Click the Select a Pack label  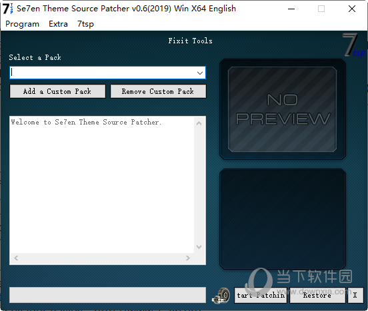click(35, 57)
